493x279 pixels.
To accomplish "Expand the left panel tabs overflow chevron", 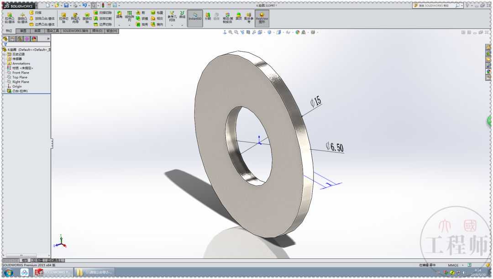I will (x=48, y=39).
